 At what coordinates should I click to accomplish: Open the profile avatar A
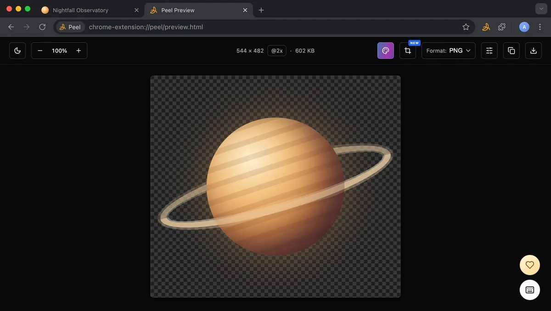(x=524, y=27)
